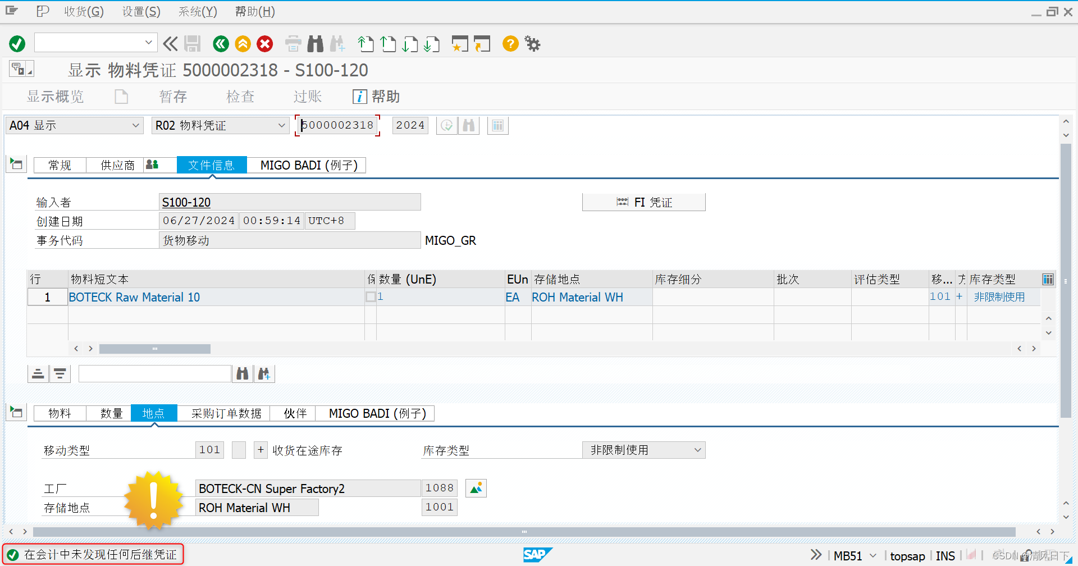This screenshot has height=566, width=1078.
Task: Open the 帮助(H) menu
Action: pyautogui.click(x=255, y=12)
